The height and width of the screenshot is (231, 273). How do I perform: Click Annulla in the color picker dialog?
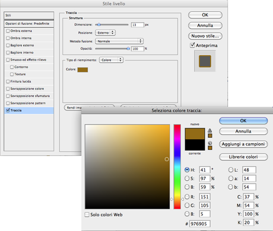point(243,131)
